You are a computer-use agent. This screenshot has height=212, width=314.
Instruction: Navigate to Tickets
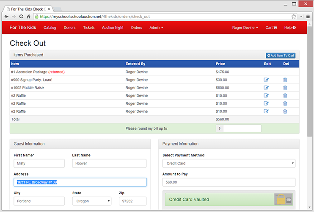89,28
